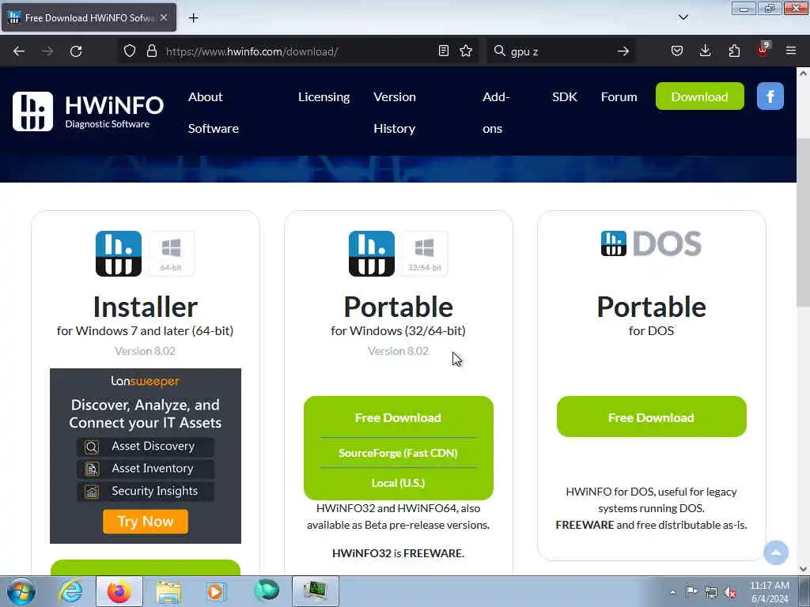Reload the page with the refresh icon
Image resolution: width=810 pixels, height=607 pixels.
[76, 51]
